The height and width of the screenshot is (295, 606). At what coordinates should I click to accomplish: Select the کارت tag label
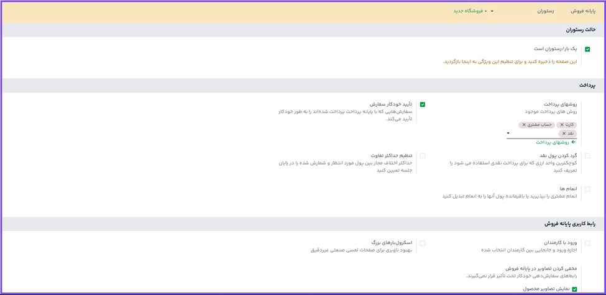(570, 125)
